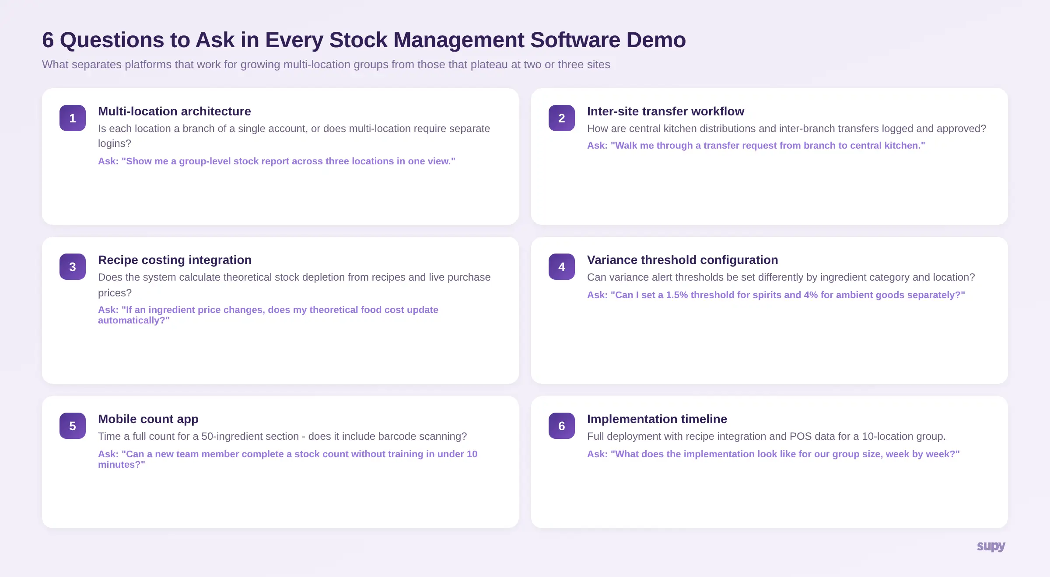Click the week by week implementation quote

[773, 454]
